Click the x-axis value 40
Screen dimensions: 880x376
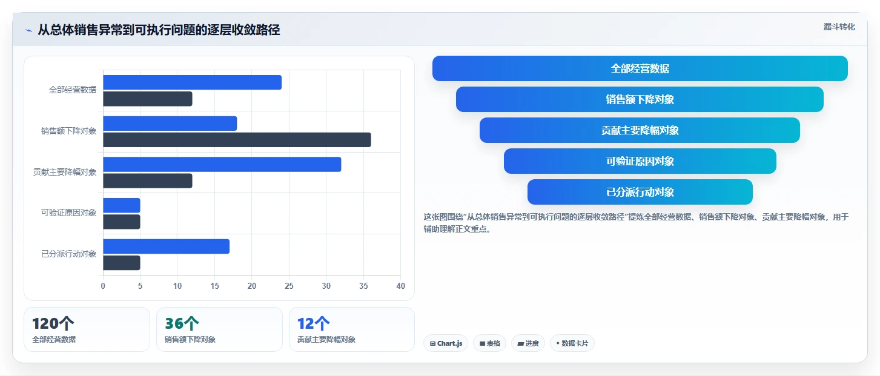400,286
